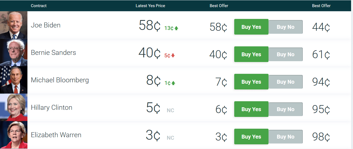Click the green up arrow beside Michael Bloomberg's 1¢ change
Image resolution: width=353 pixels, height=149 pixels.
point(173,83)
